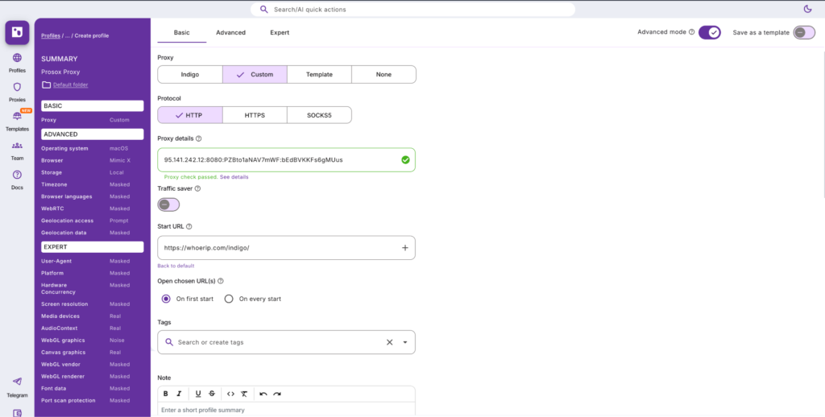Turn on the Traffic saver switch
Screen dimensions: 825x417
point(168,204)
